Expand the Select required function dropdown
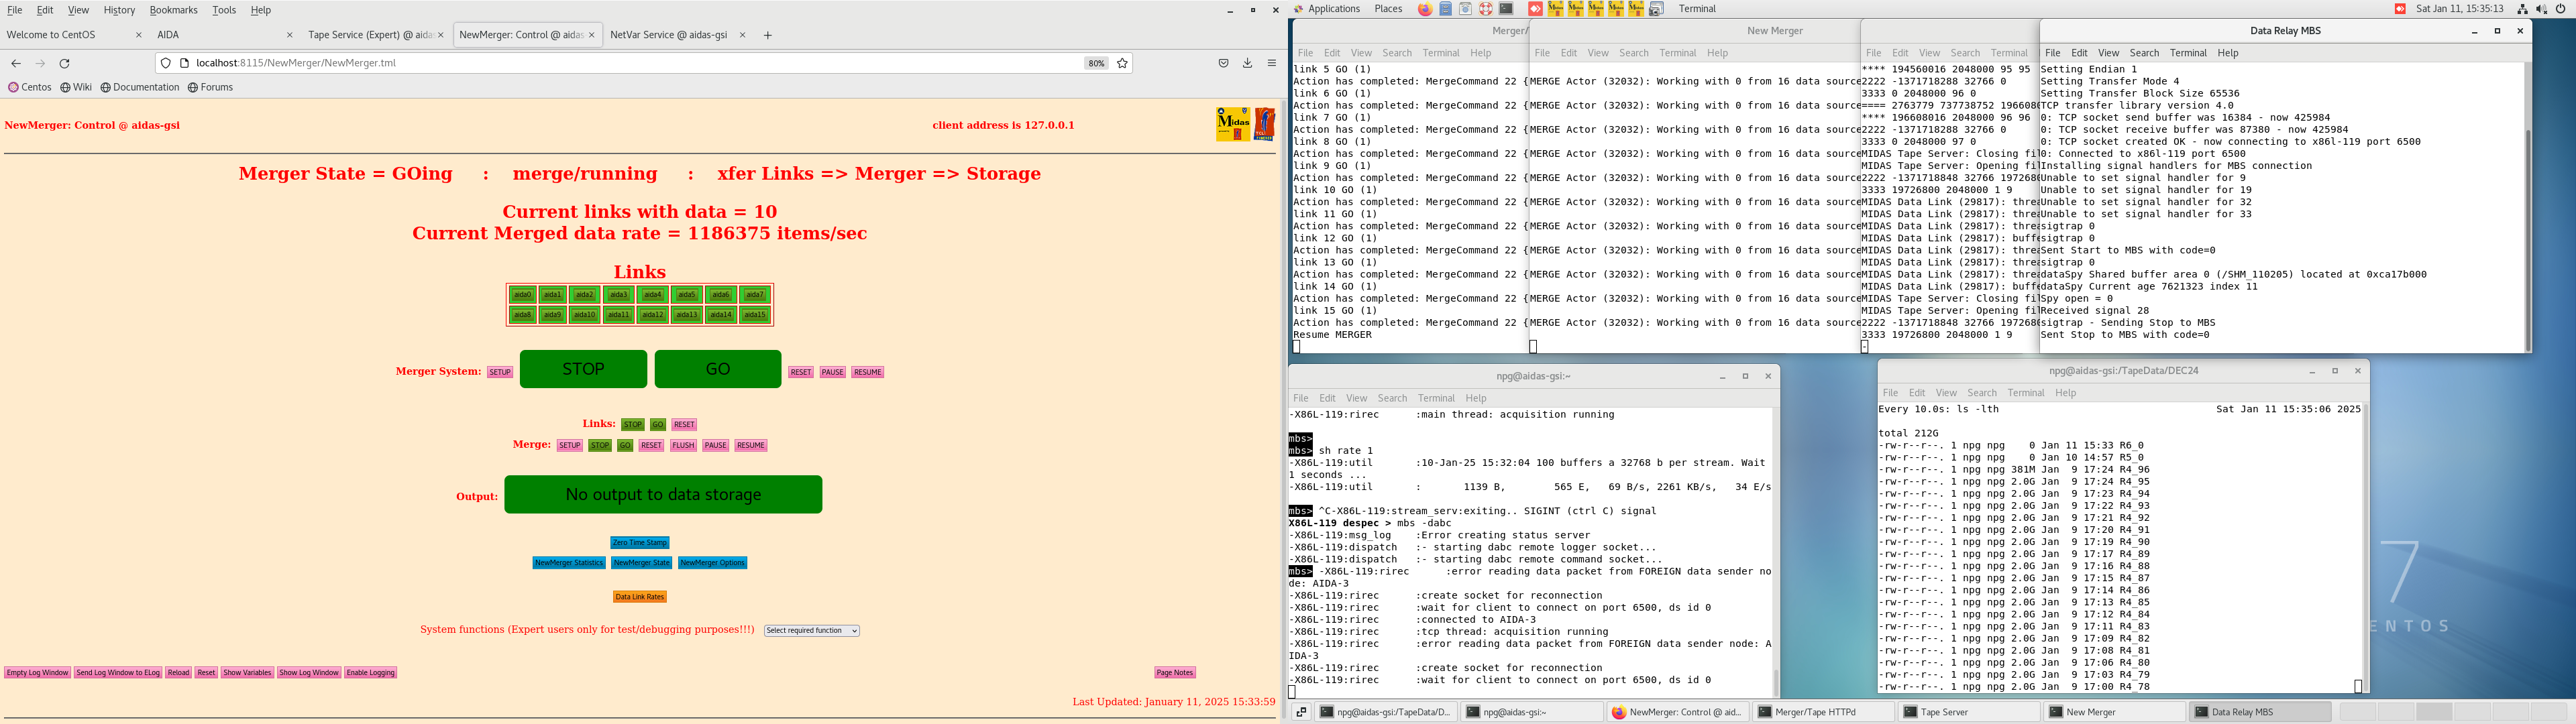The image size is (2576, 724). coord(812,631)
